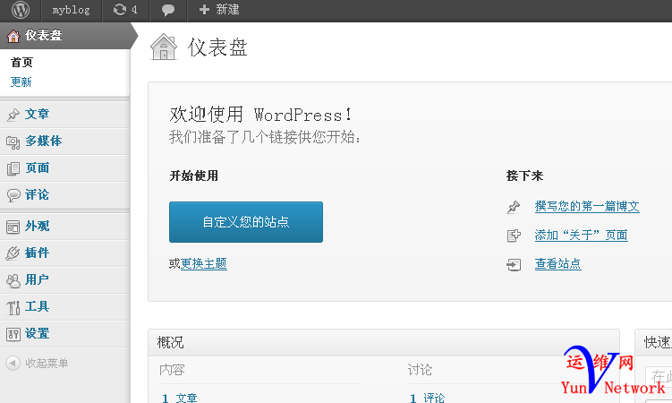Click the 内容 column label
This screenshot has height=403, width=672.
(x=172, y=370)
